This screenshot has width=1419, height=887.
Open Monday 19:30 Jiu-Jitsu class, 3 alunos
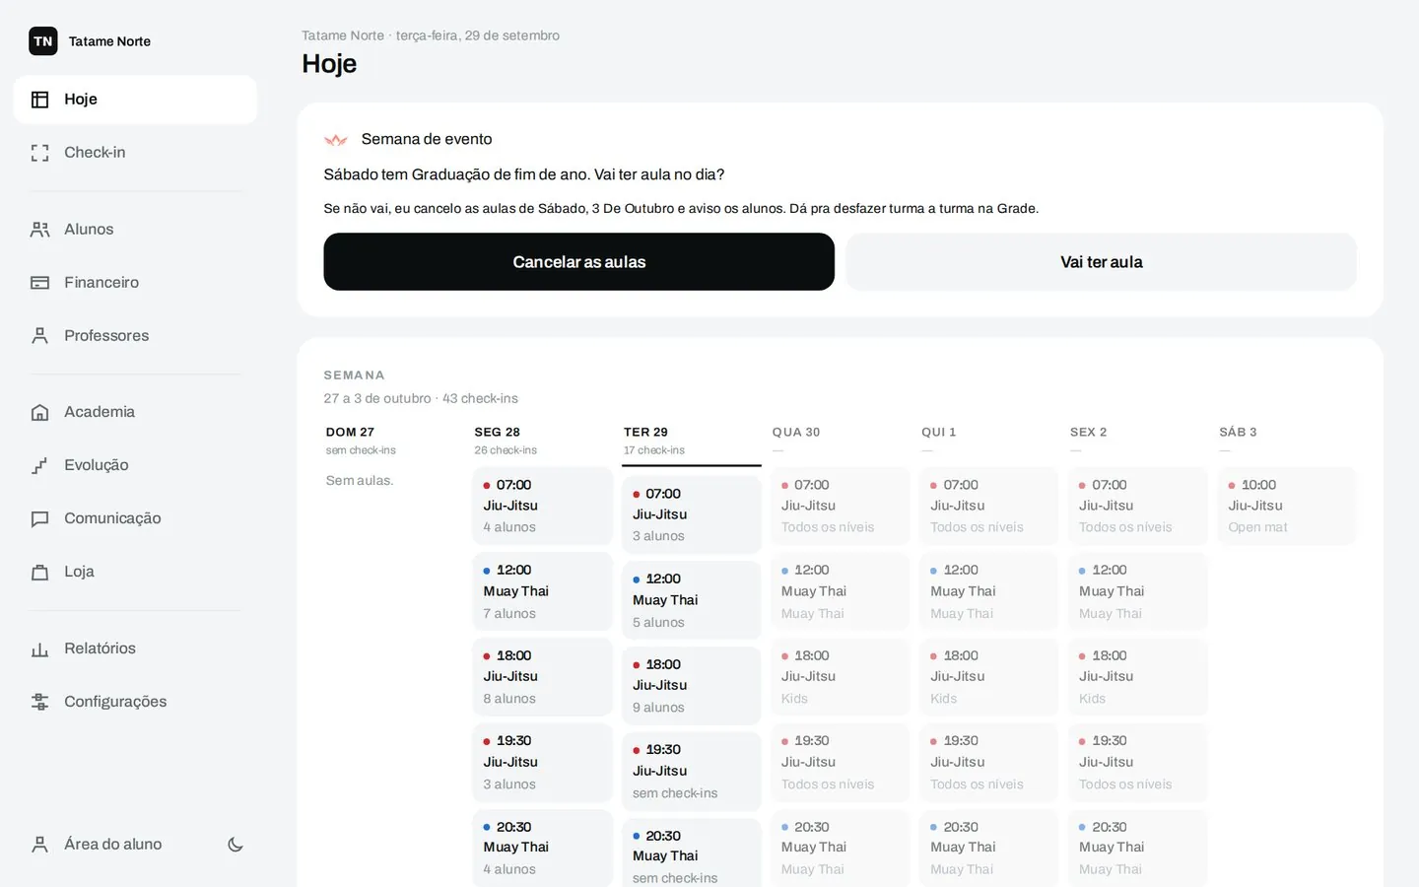pos(542,763)
